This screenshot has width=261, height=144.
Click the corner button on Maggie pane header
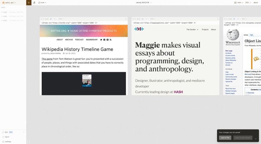pyautogui.click(x=218, y=19)
